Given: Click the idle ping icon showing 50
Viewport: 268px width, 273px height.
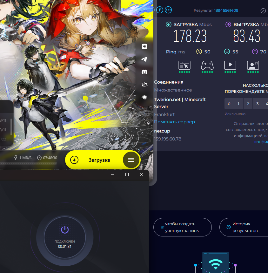Looking at the screenshot, I should 199,51.
